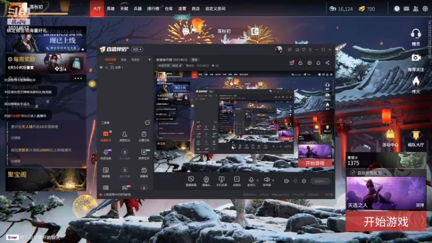Open the 弹幕秀 danmaku show tool
The width and height of the screenshot is (432, 243).
click(144, 172)
